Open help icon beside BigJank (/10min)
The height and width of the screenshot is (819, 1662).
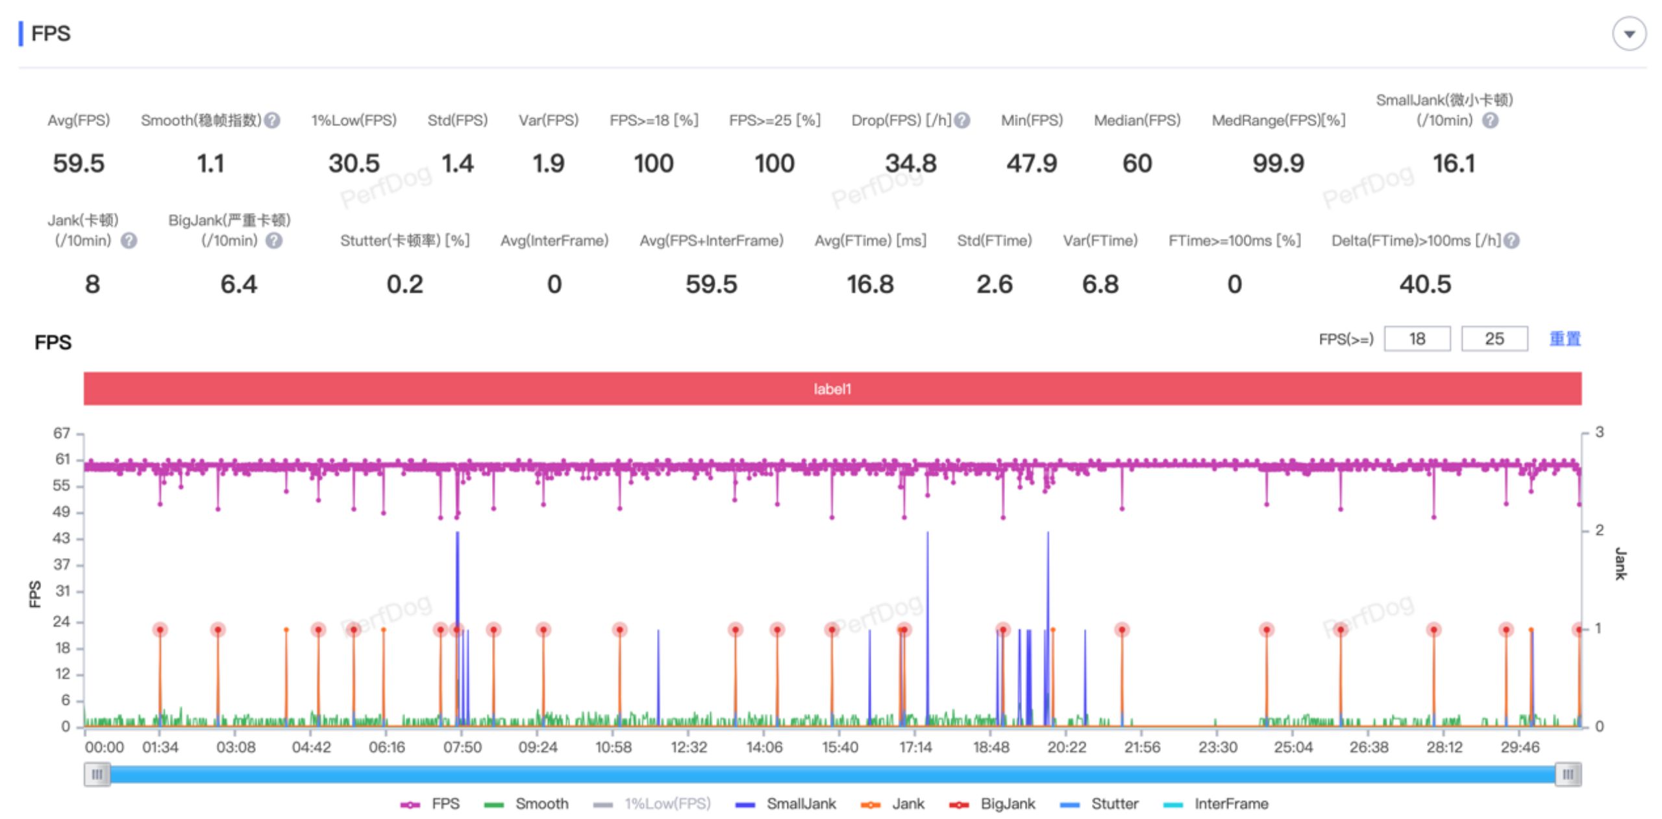[x=275, y=241]
